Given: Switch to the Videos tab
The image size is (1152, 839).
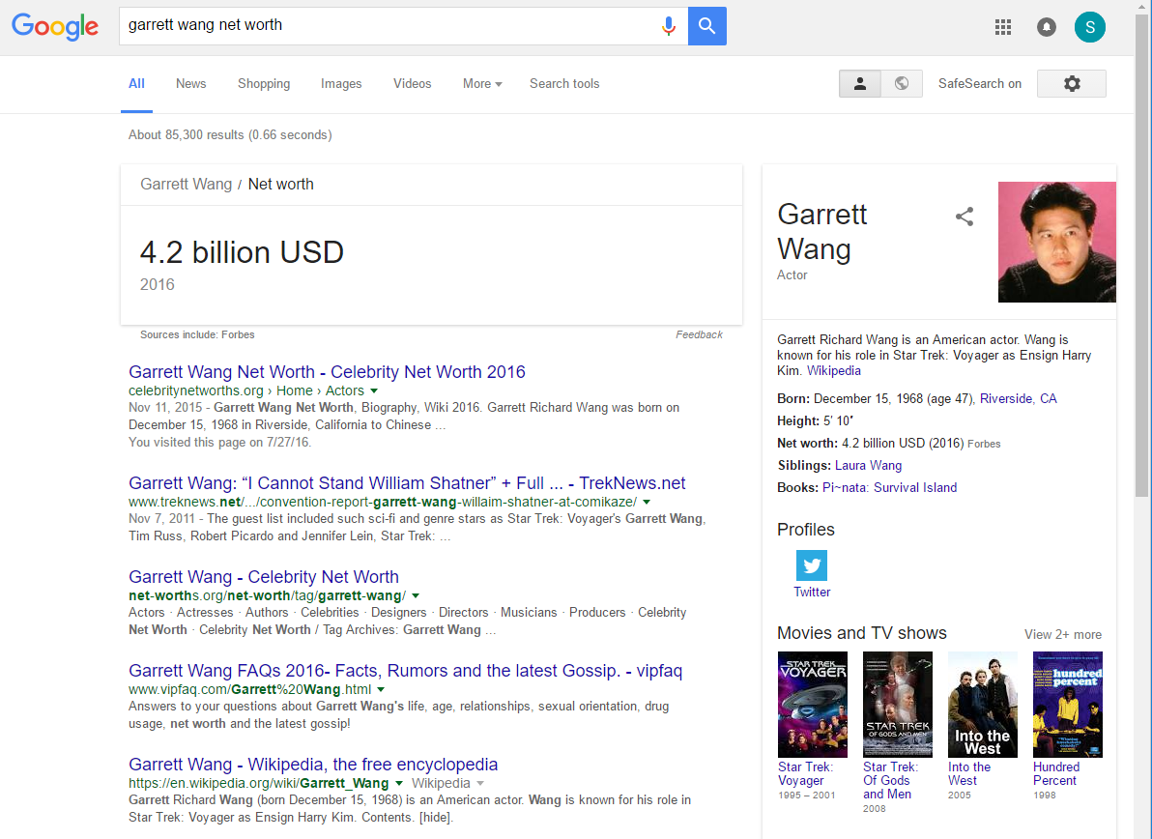Looking at the screenshot, I should tap(412, 84).
